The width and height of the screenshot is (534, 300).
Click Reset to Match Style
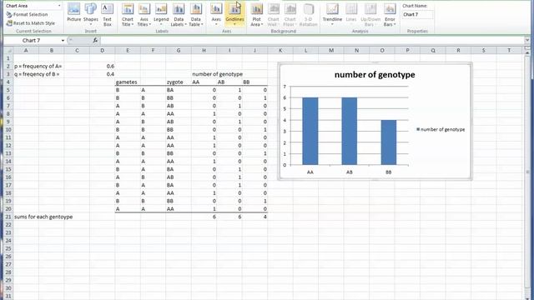click(x=31, y=23)
